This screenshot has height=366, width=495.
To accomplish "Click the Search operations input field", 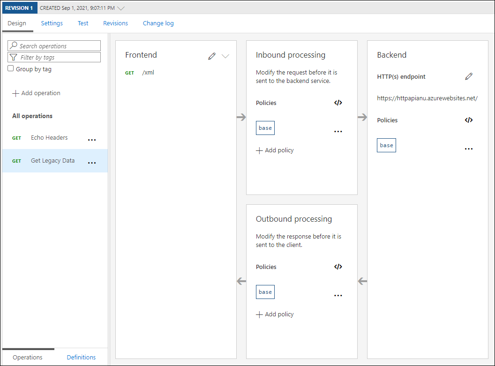I will click(54, 45).
